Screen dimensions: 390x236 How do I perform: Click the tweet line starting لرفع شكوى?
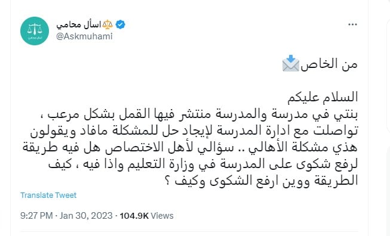coord(203,164)
